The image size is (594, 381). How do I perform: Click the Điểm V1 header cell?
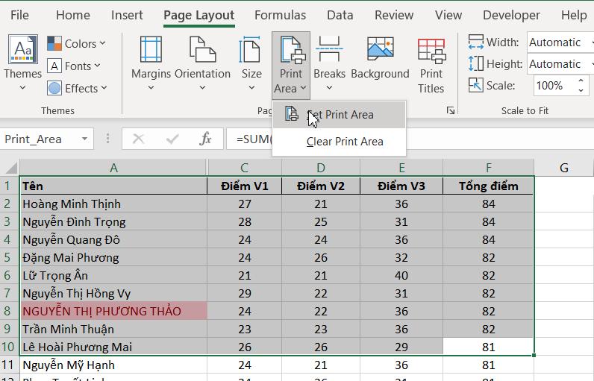pos(244,186)
